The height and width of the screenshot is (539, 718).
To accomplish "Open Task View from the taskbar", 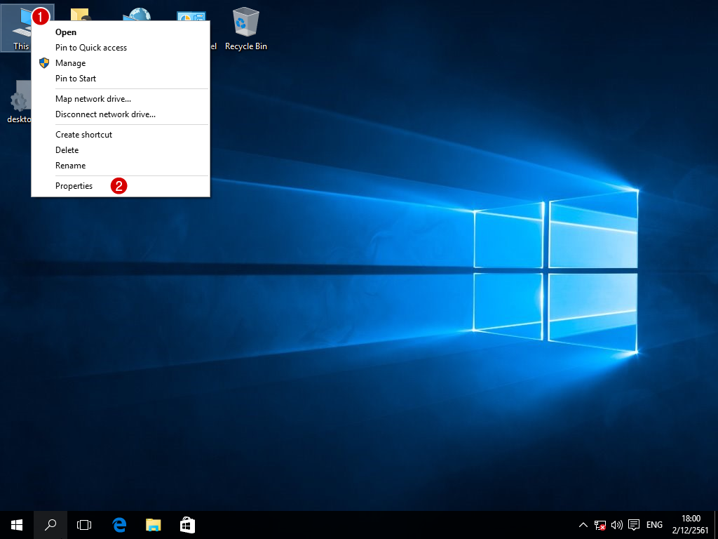I will (84, 524).
